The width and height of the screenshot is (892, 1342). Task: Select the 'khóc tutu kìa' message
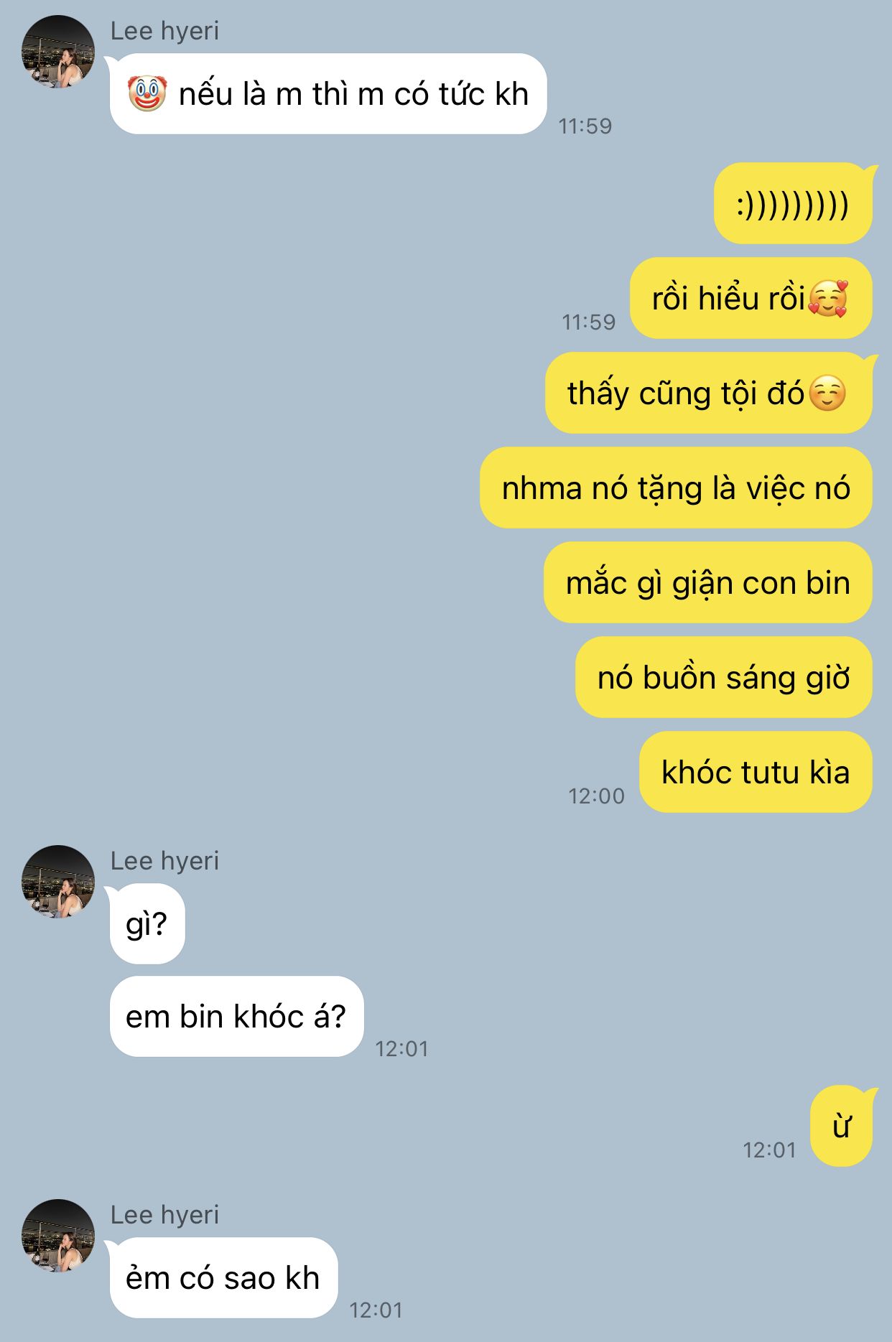tap(756, 772)
